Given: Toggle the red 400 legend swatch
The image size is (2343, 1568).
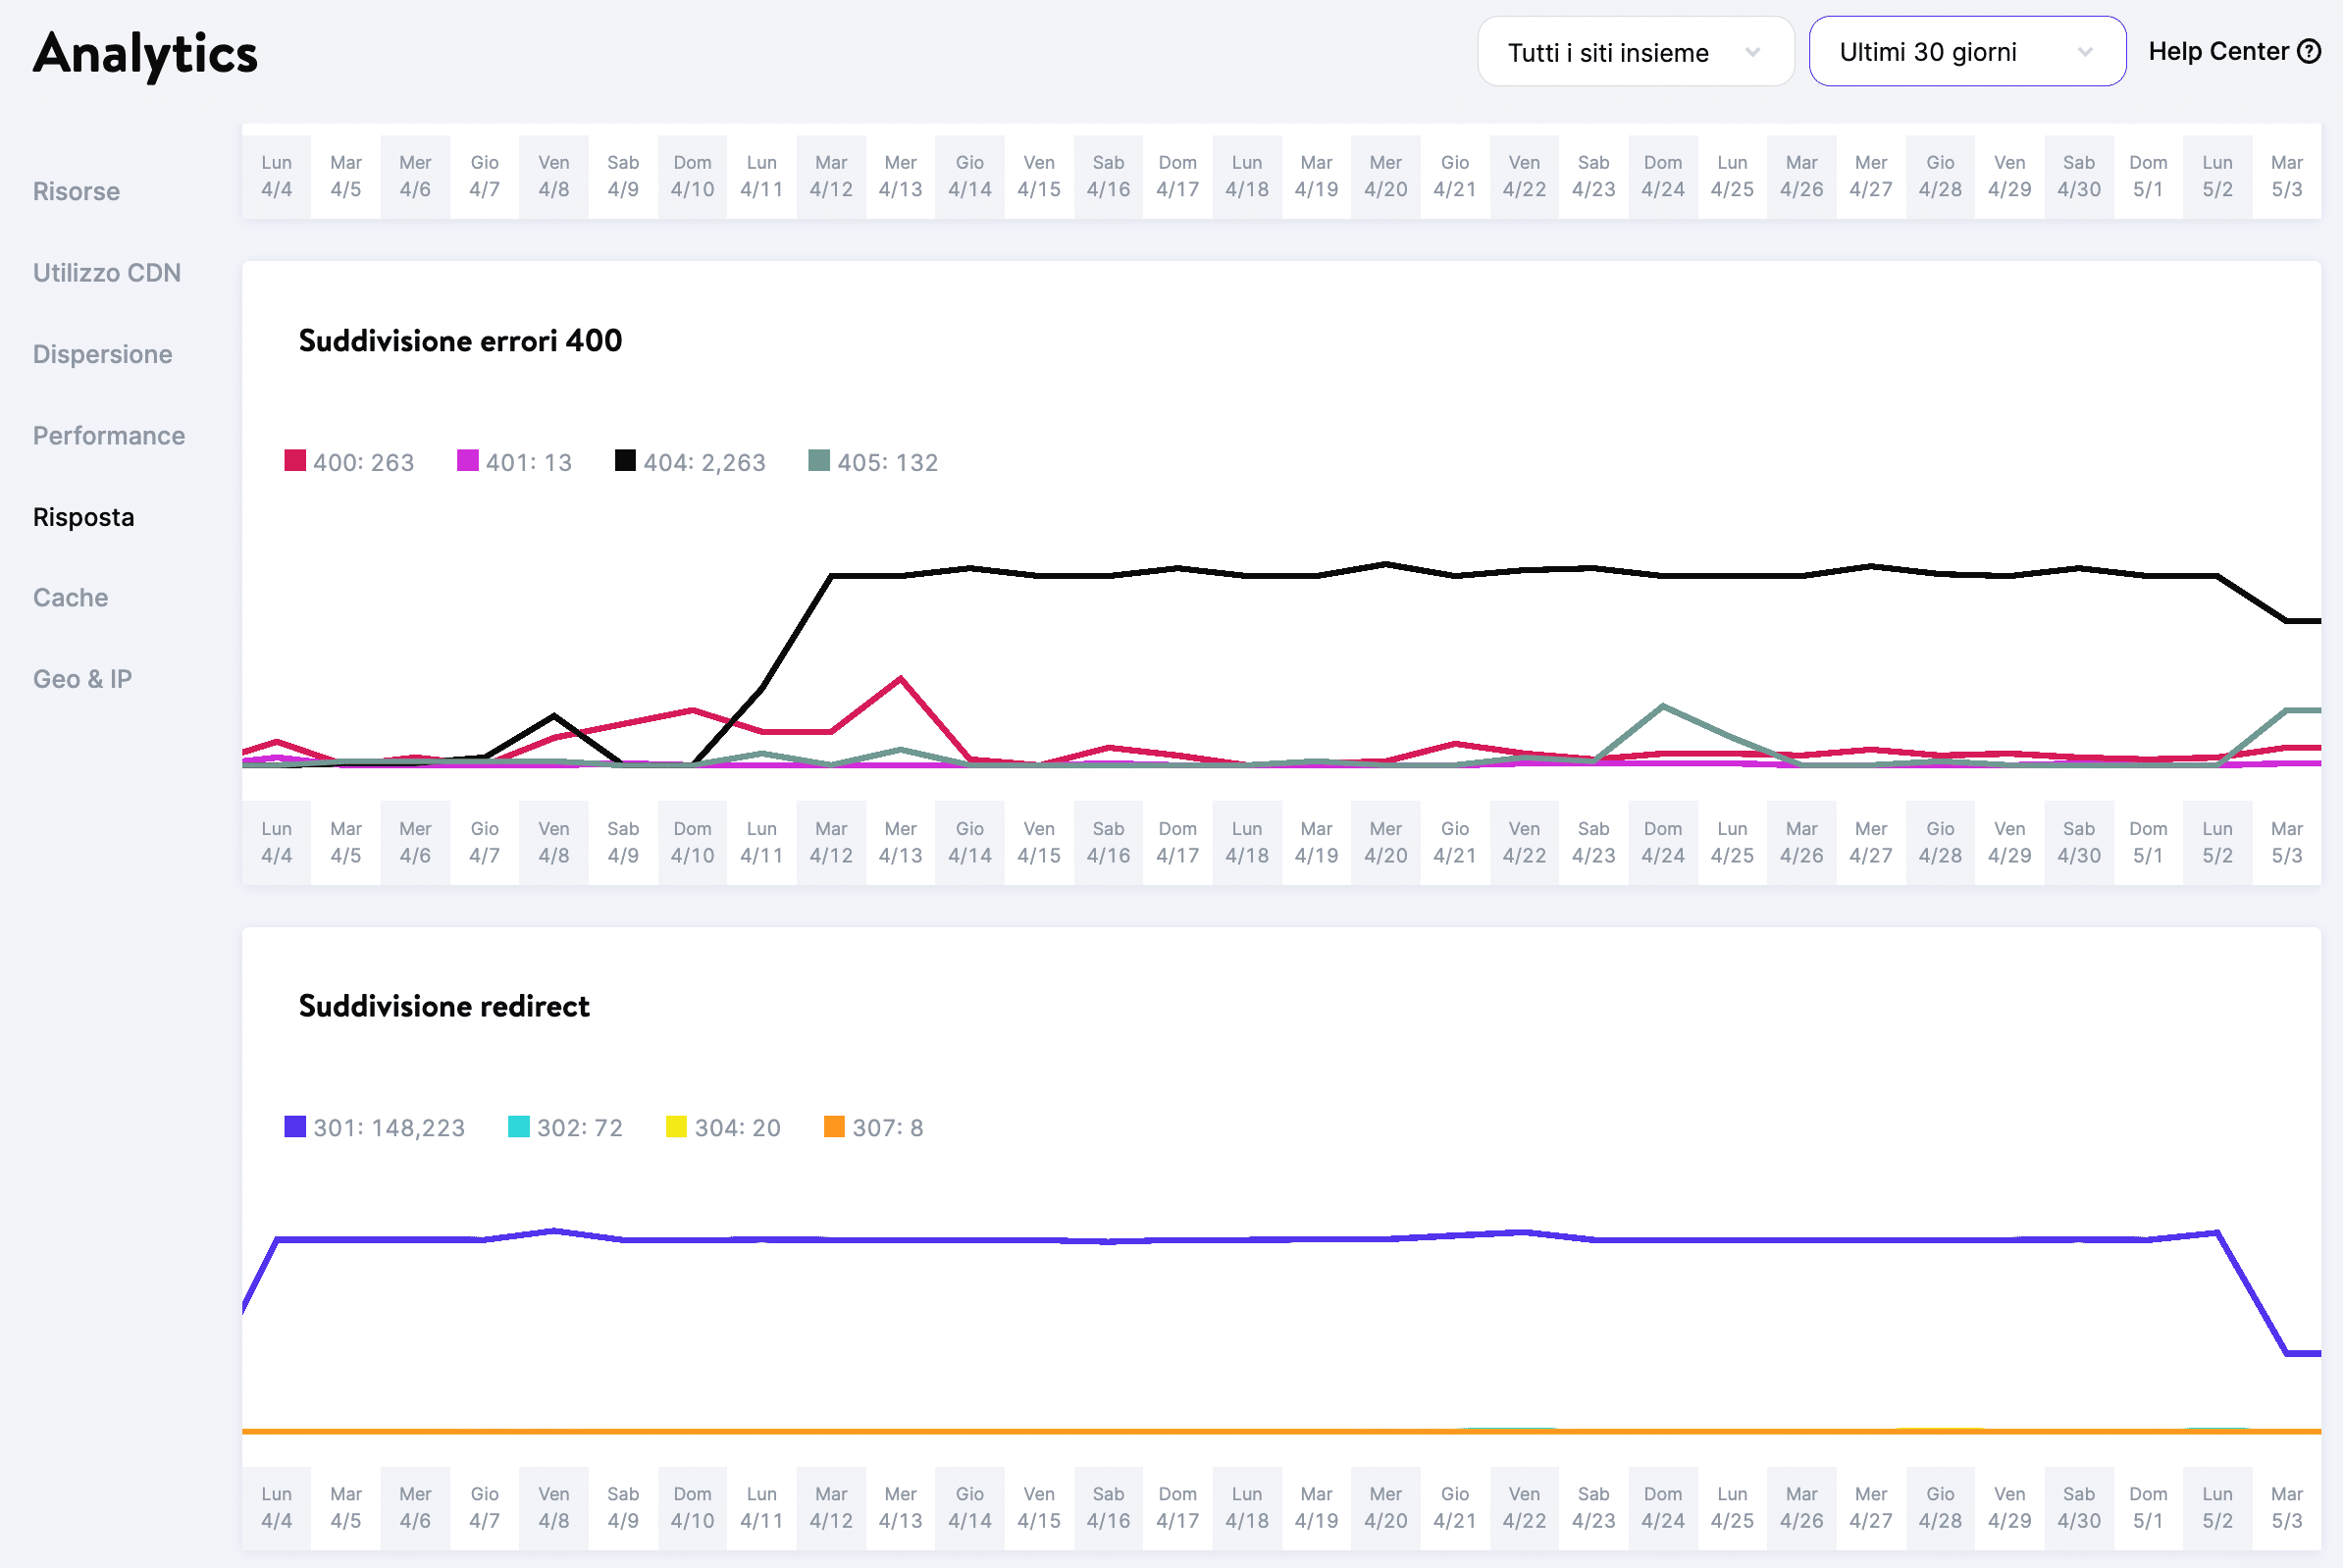Looking at the screenshot, I should click(295, 461).
